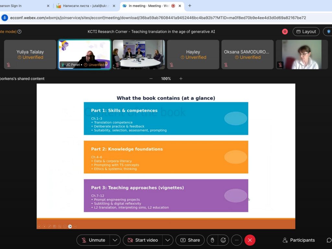The image size is (332, 249).
Task: Click the red leave meeting button
Action: point(250,240)
